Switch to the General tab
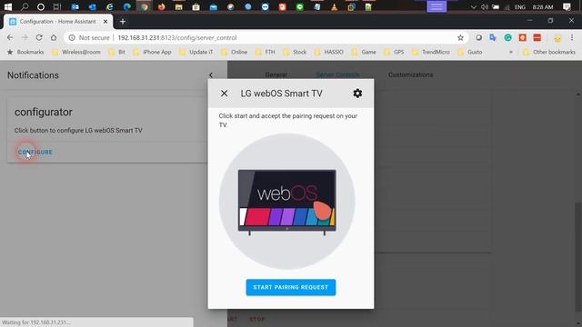 [276, 74]
